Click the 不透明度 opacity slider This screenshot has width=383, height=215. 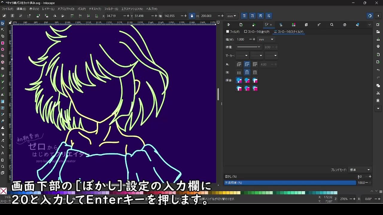point(290,183)
